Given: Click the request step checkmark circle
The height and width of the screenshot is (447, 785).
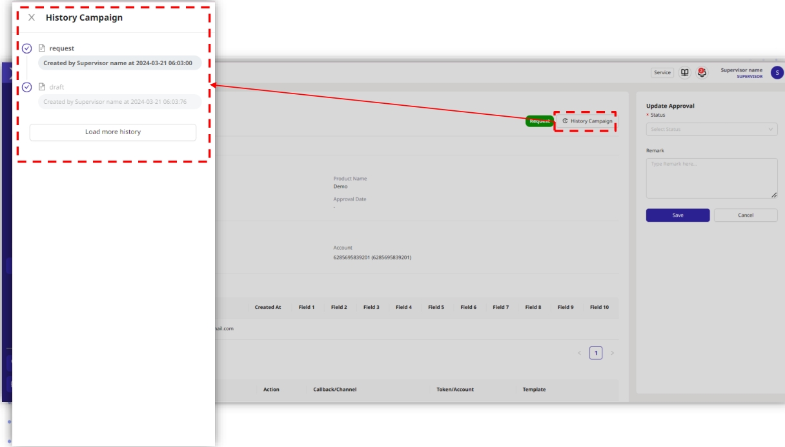Looking at the screenshot, I should pyautogui.click(x=26, y=48).
